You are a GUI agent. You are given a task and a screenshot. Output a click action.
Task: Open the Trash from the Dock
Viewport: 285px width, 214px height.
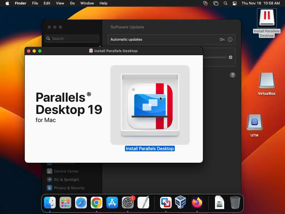click(235, 203)
